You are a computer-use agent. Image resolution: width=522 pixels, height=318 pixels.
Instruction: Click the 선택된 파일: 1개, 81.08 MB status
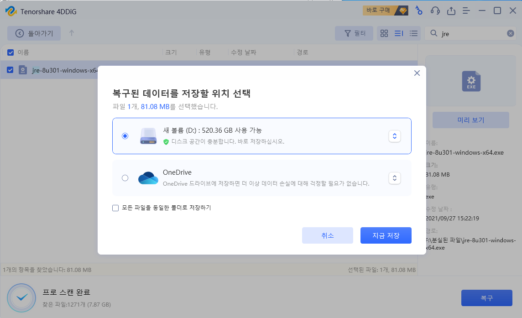tap(382, 270)
